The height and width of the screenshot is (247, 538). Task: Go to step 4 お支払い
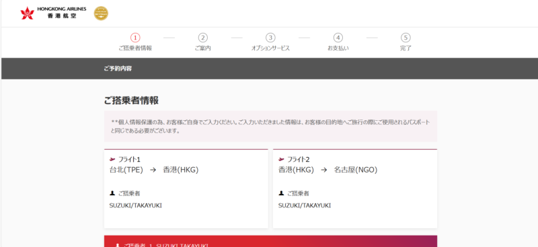coord(338,42)
